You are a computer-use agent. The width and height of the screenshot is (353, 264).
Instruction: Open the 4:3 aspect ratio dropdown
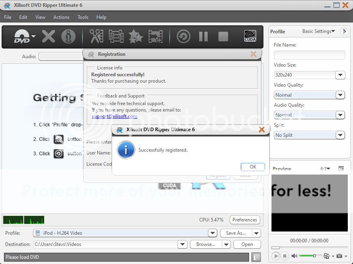pos(325,169)
